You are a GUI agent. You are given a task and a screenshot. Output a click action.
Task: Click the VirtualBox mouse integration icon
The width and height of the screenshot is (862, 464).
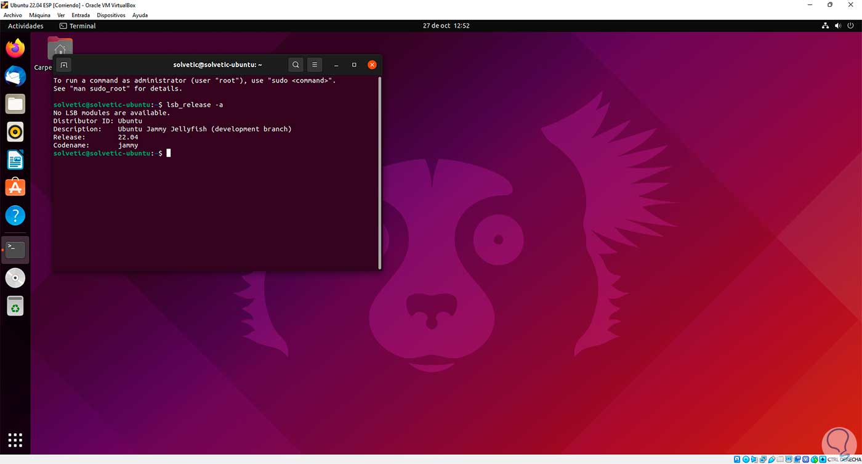(814, 460)
